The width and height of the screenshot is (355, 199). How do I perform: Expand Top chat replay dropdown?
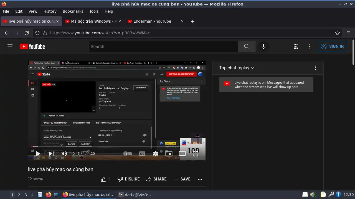pos(237,68)
